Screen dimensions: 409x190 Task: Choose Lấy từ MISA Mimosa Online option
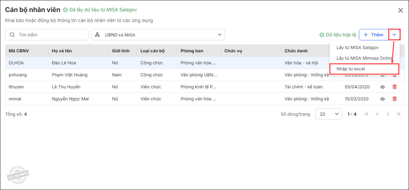364,58
